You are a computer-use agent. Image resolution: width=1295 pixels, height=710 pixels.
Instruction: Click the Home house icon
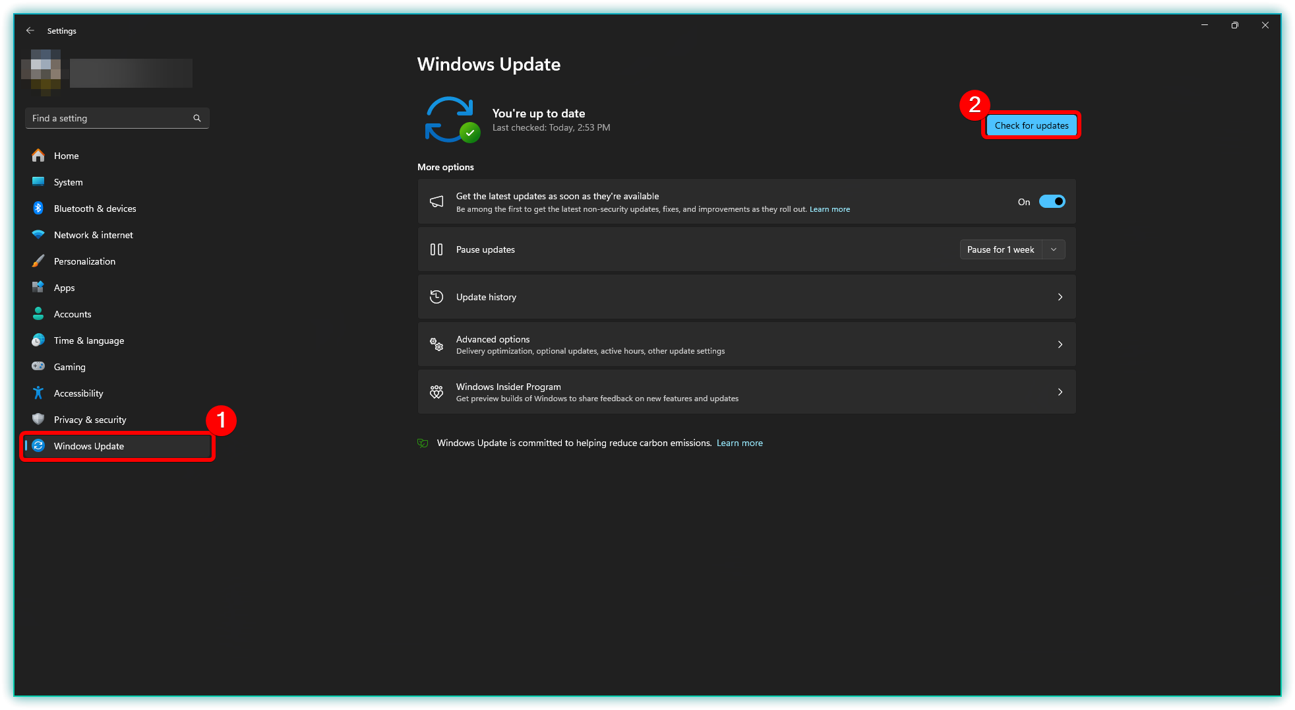(38, 155)
